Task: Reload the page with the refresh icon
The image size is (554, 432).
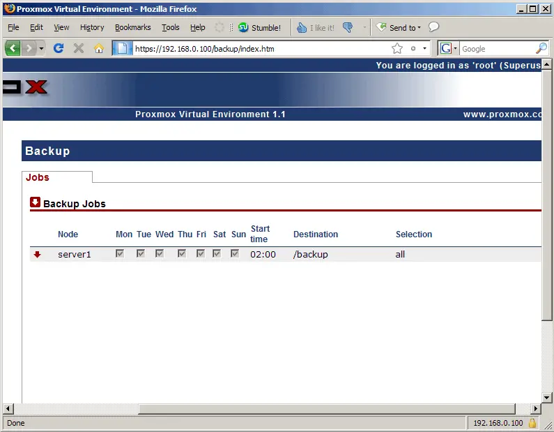Action: pos(59,48)
